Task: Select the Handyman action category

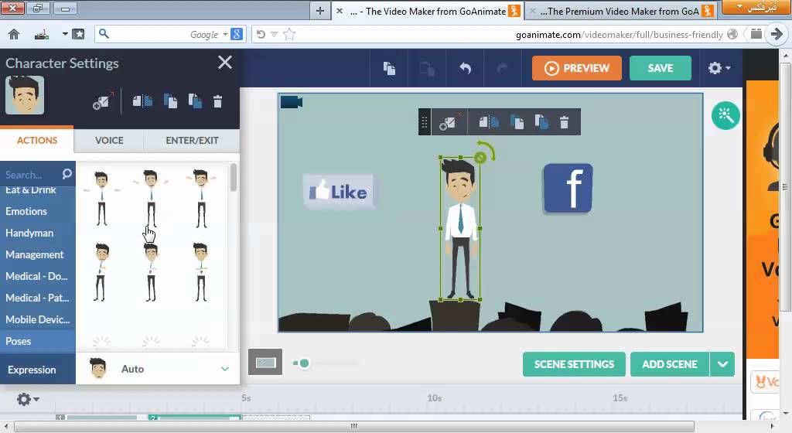Action: pyautogui.click(x=29, y=233)
